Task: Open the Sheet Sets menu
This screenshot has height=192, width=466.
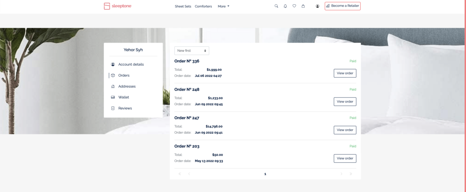Action: (183, 6)
